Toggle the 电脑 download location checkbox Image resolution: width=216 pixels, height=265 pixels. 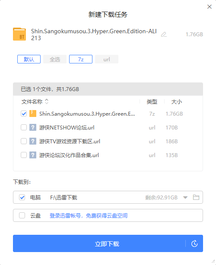point(22,197)
